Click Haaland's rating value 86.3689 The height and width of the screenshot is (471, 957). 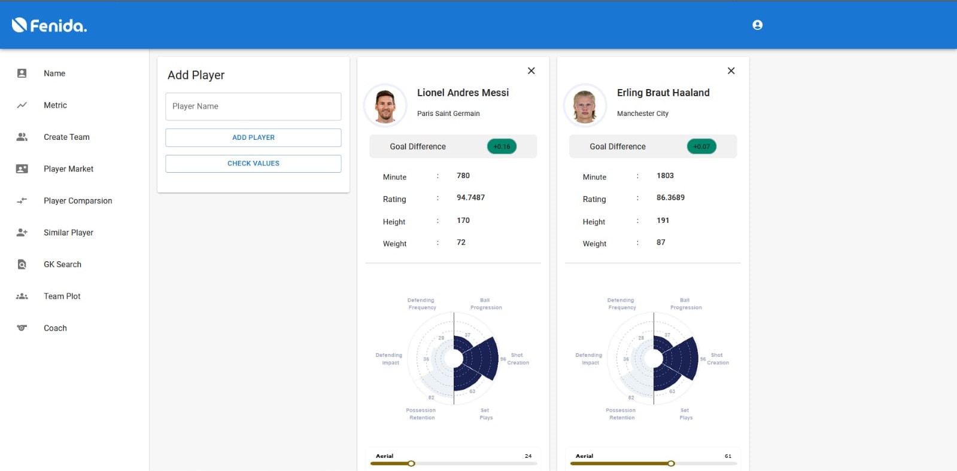point(670,198)
